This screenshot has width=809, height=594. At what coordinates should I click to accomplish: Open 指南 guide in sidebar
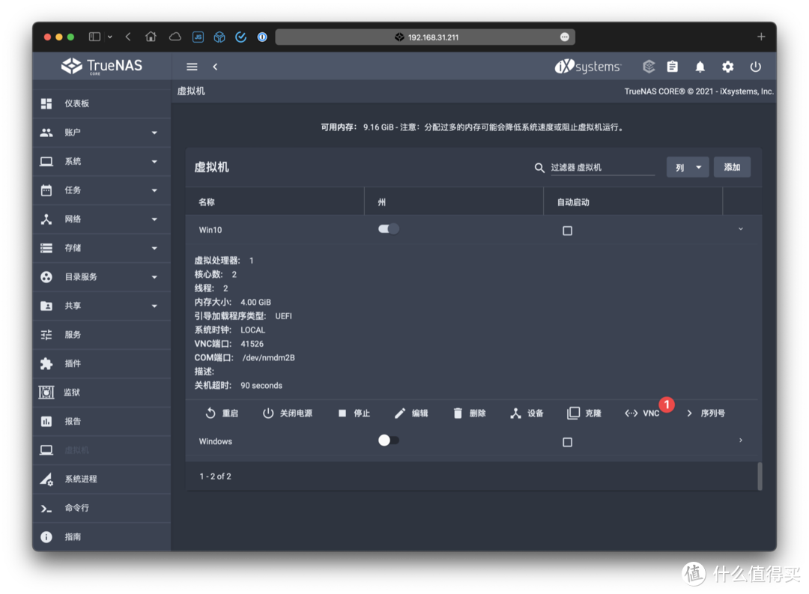(x=102, y=537)
